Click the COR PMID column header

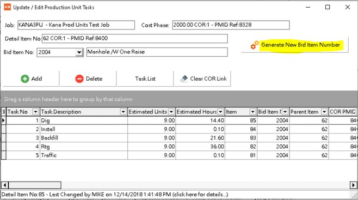coord(342,112)
